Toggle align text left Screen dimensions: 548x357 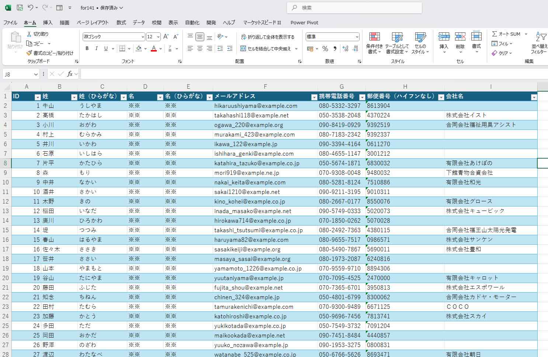point(190,49)
